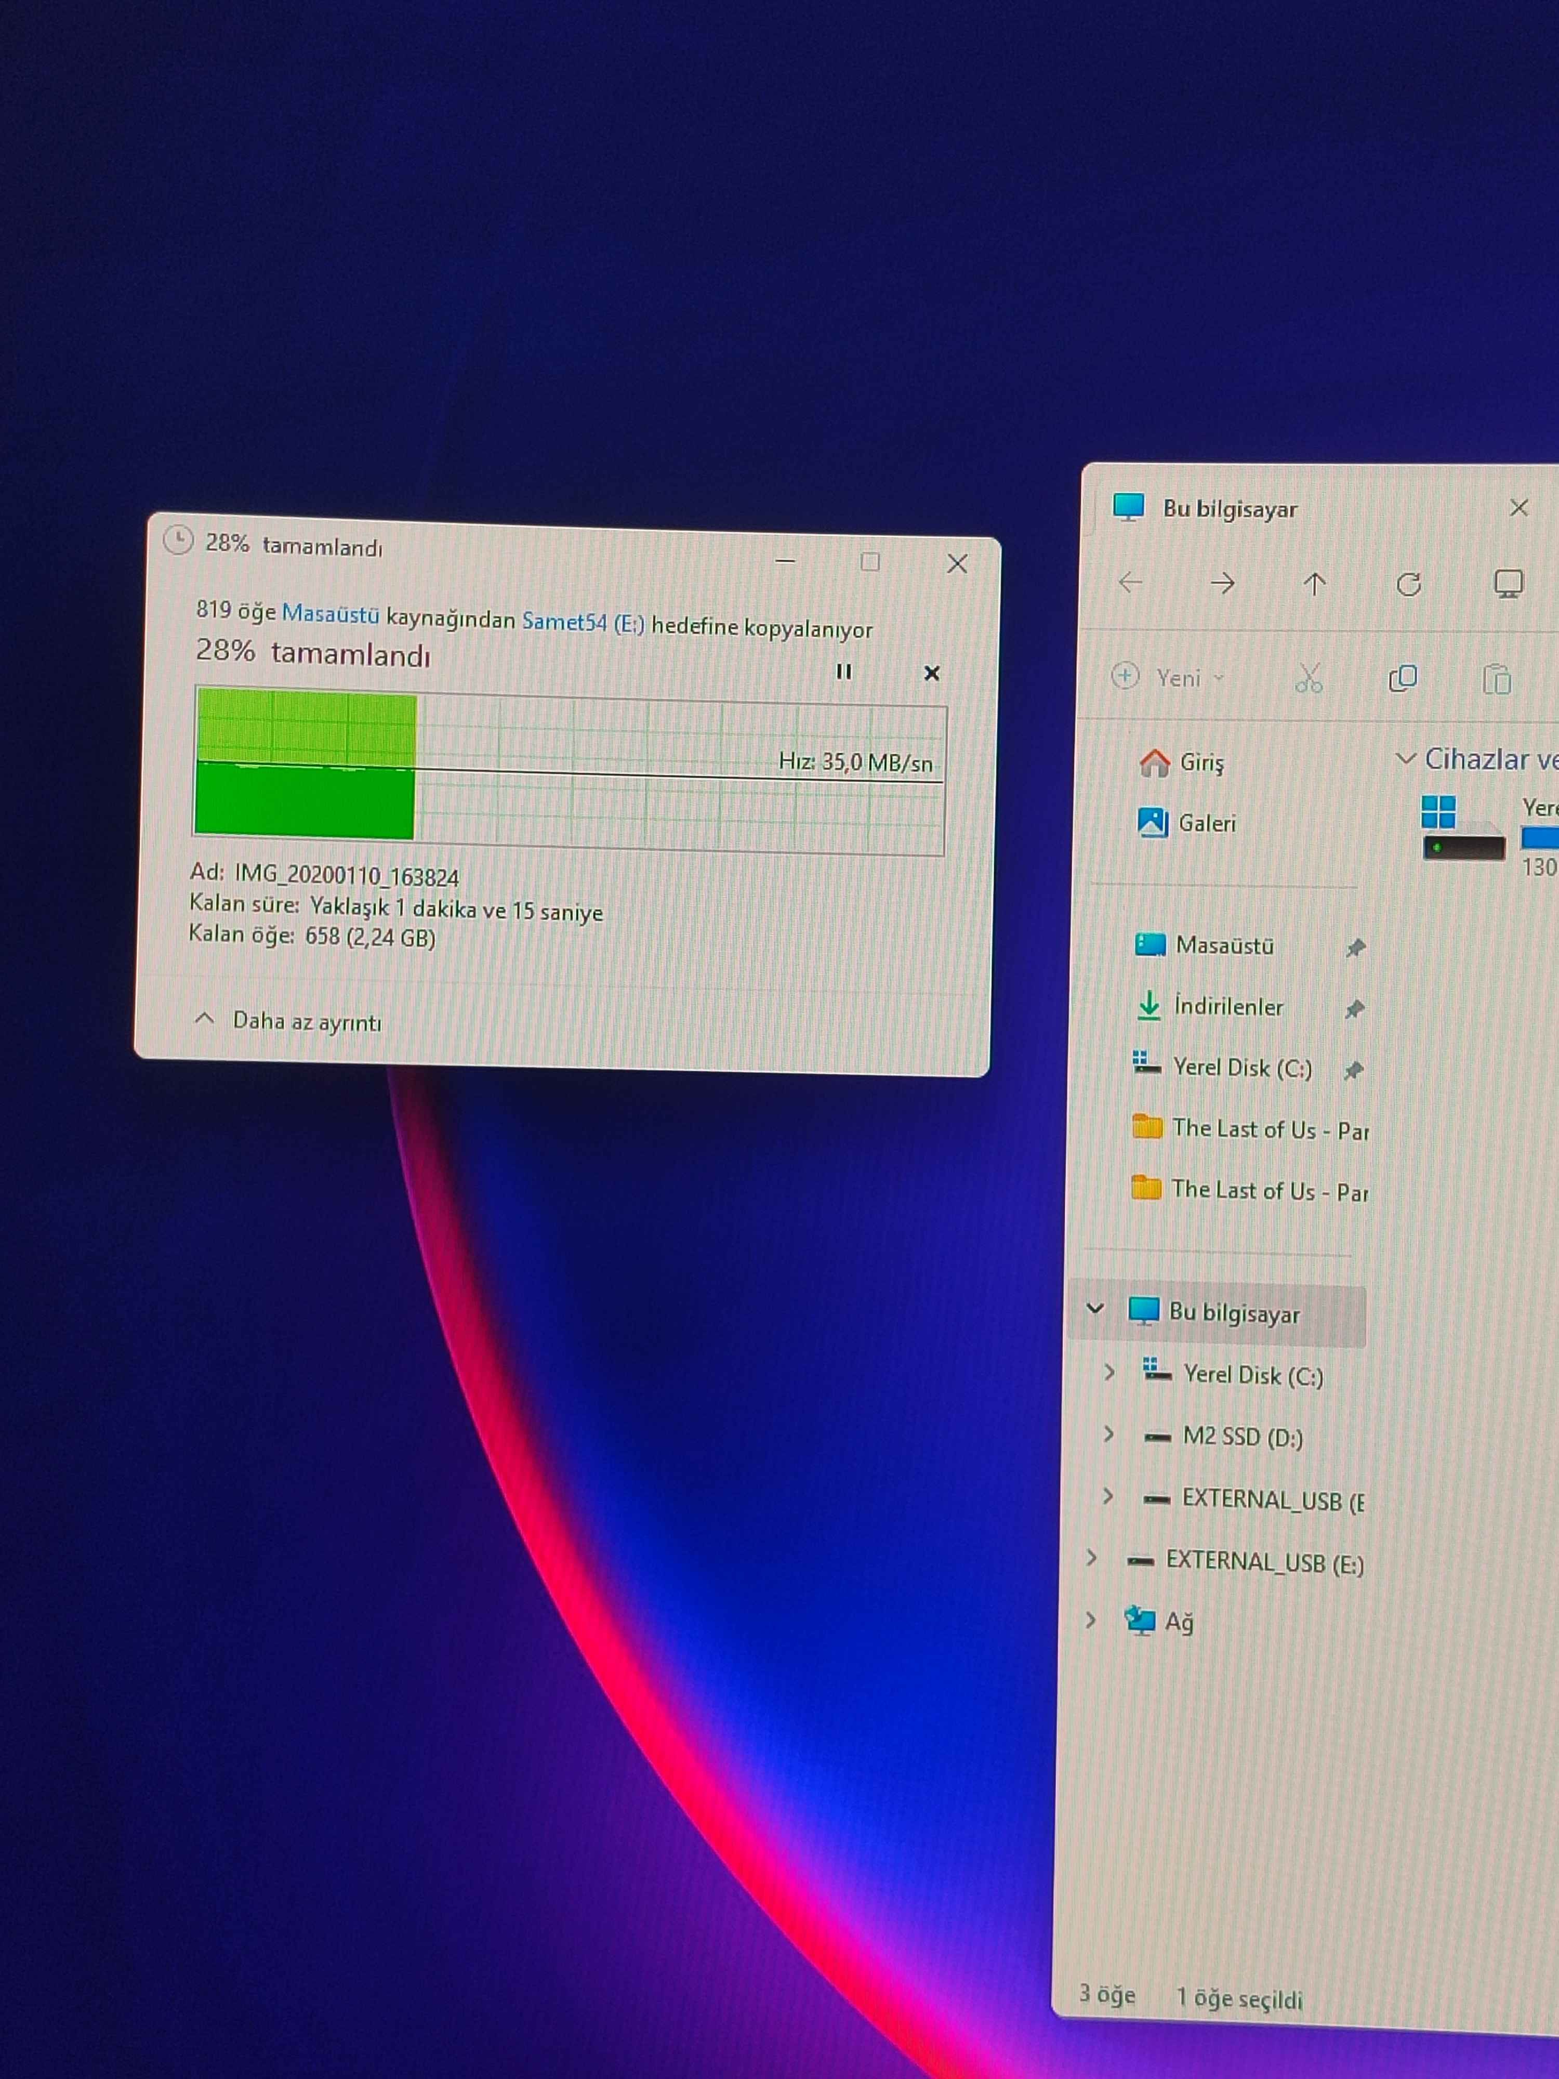Open the Masaüstü source link

pyautogui.click(x=330, y=615)
